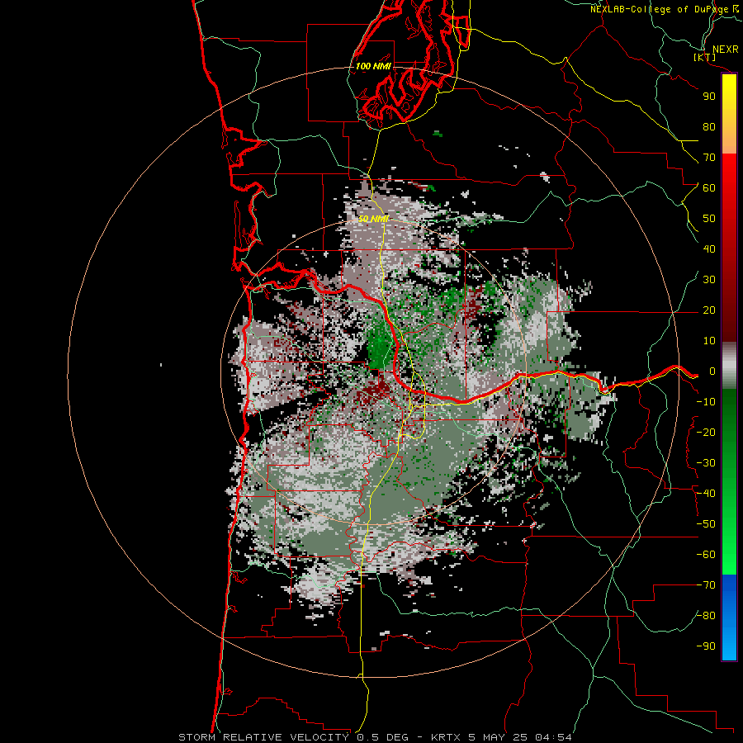The image size is (743, 743).
Task: Click the -50 value on velocity scale
Action: 706,524
